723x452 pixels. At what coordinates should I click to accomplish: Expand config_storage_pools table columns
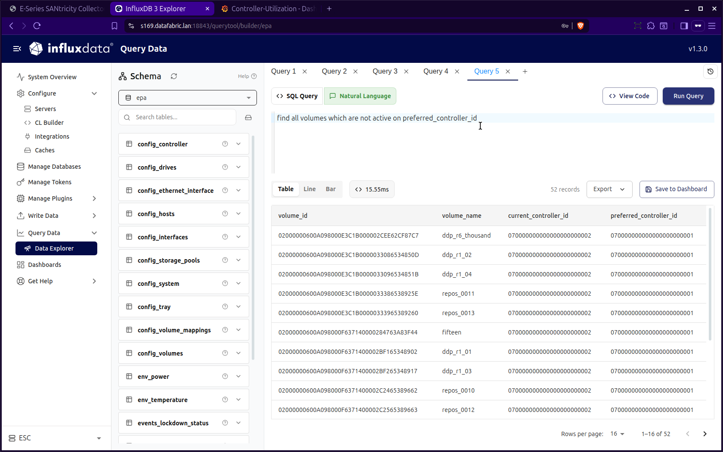click(238, 260)
